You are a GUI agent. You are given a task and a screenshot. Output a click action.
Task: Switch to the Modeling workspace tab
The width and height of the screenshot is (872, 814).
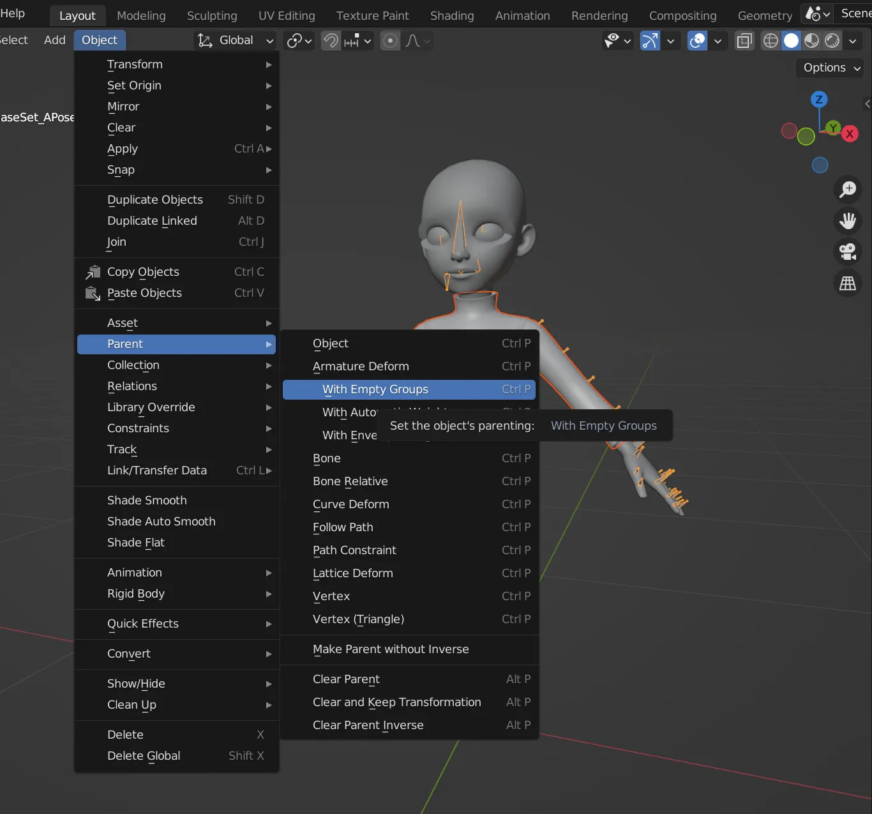[141, 15]
